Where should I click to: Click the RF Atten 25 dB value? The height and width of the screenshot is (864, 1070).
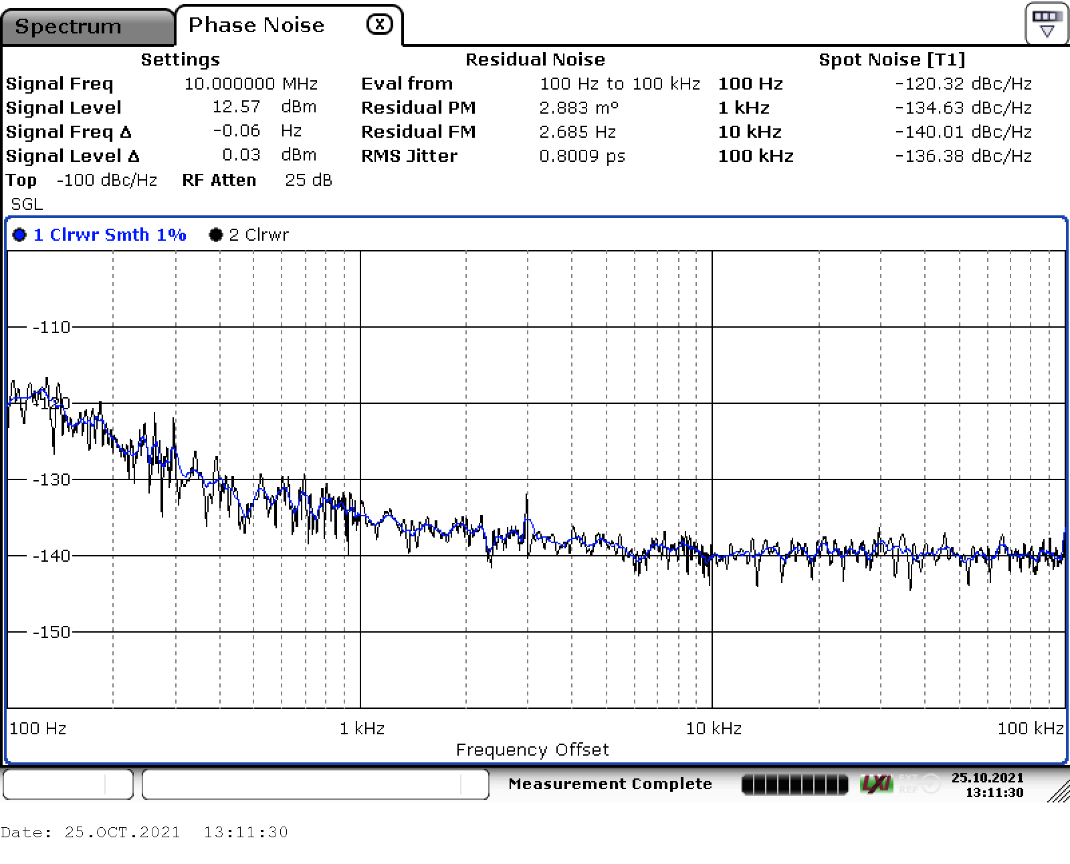coord(308,180)
